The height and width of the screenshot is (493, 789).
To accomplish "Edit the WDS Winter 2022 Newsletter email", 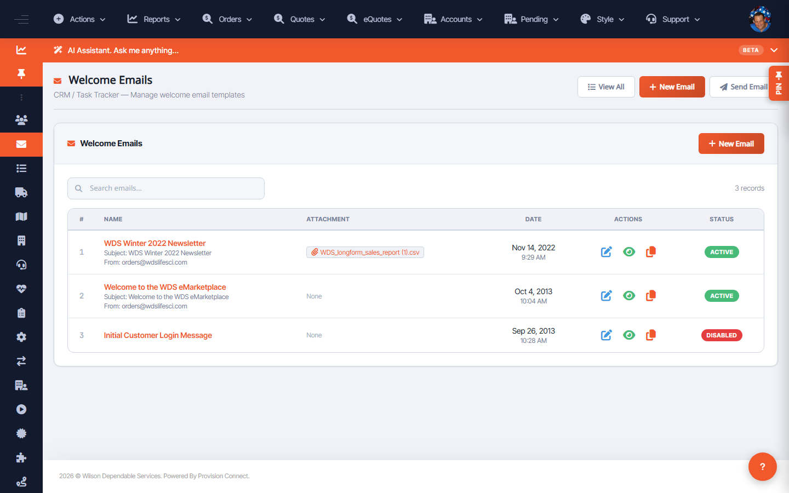I will coord(606,252).
